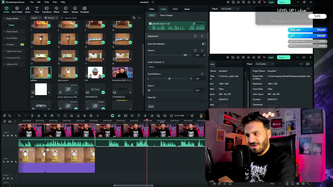
Task: Mute the Video 1 track speaker
Action: [x=8, y=162]
